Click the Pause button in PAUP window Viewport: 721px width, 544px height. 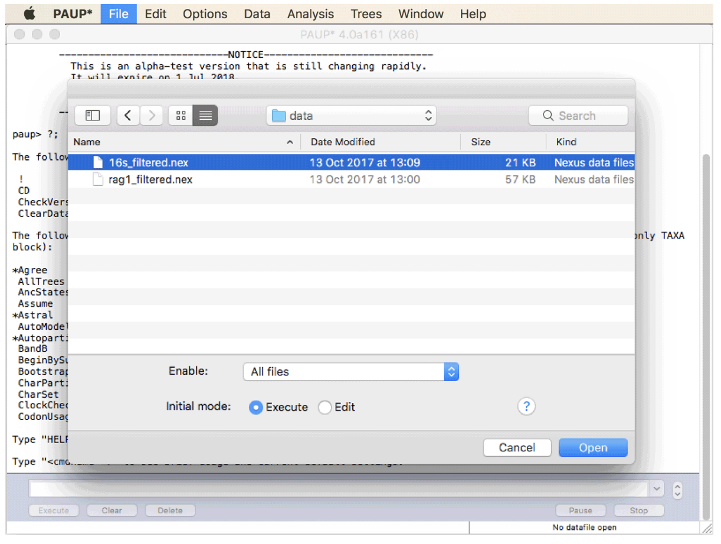click(x=581, y=510)
